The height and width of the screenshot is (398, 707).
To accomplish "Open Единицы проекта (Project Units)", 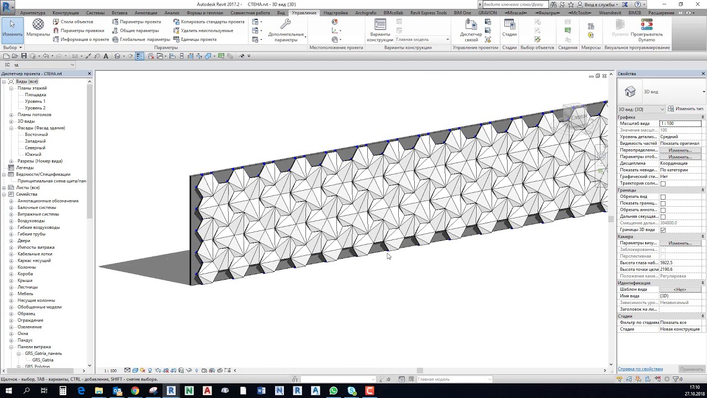I will 194,39.
